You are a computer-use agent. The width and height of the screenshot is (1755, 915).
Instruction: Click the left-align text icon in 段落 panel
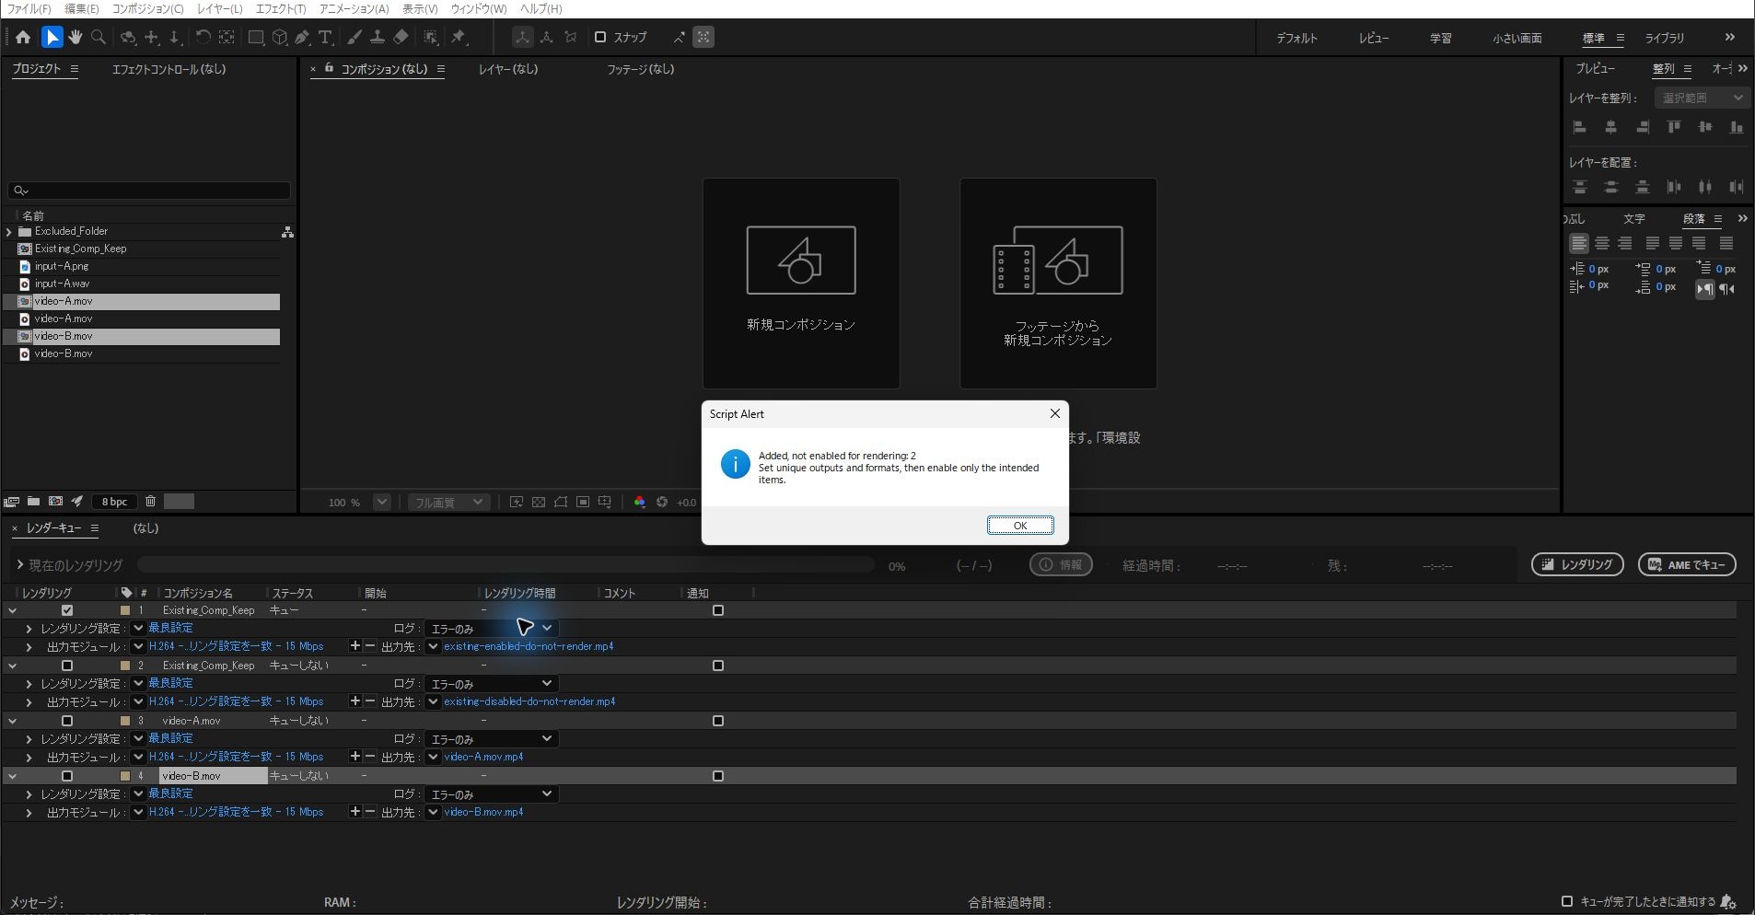pyautogui.click(x=1579, y=243)
